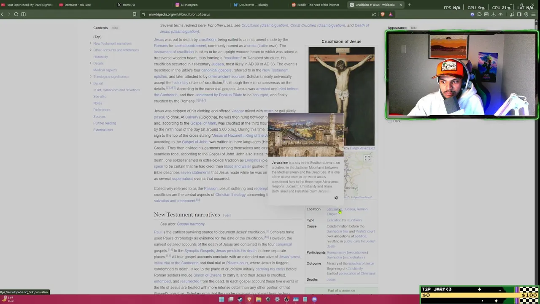Screen dimensions: 540x304
Task: Follow the Christian theology link
Action: 230,195
